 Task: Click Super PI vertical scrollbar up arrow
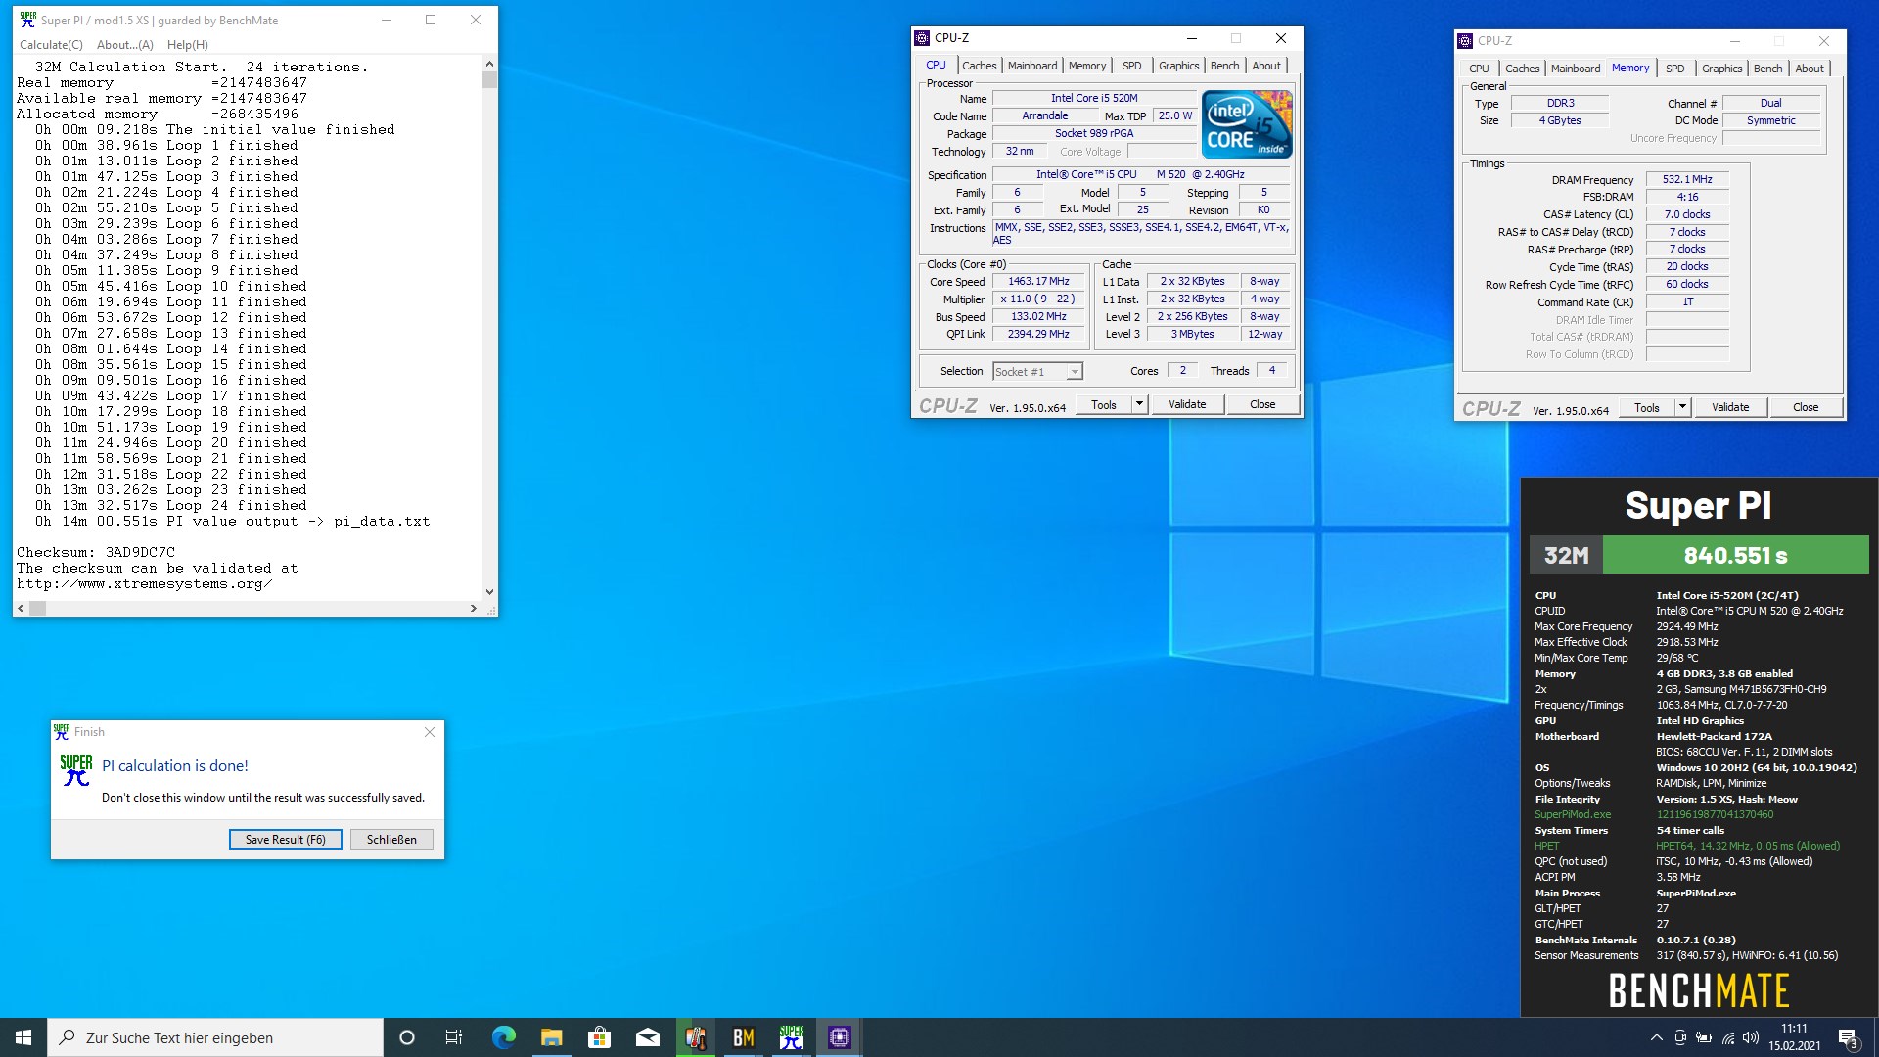click(489, 64)
